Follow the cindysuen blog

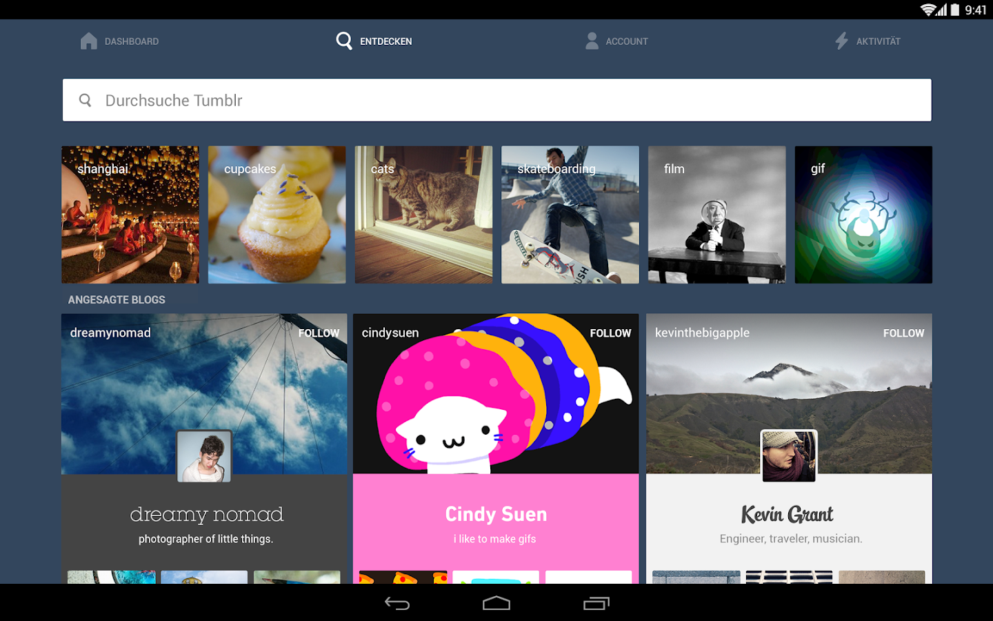[610, 333]
